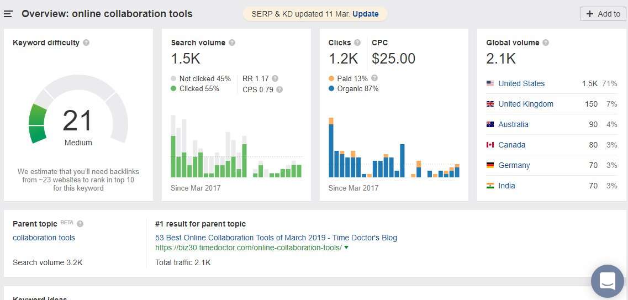Click the Paid 13% help icon
Screen dimensions: 628x300
point(374,78)
